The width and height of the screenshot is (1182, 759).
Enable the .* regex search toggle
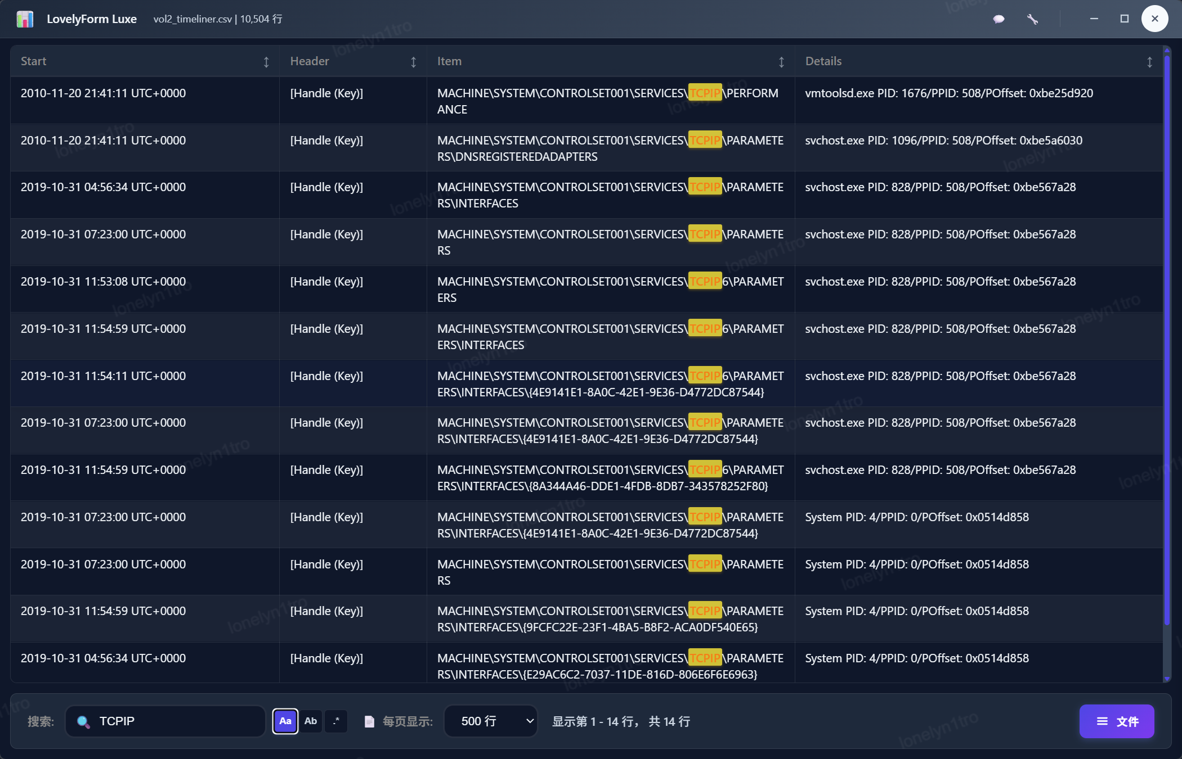click(x=336, y=721)
